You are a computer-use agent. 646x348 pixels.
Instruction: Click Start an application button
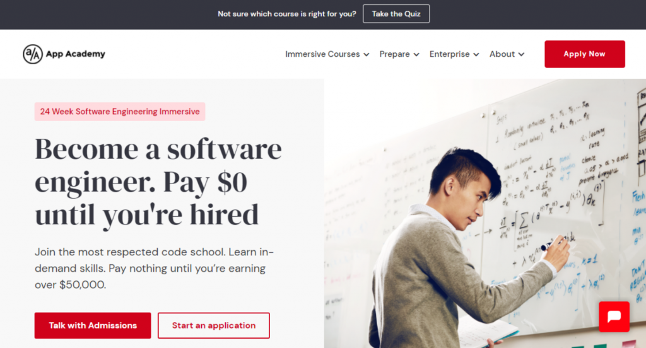[x=213, y=325]
